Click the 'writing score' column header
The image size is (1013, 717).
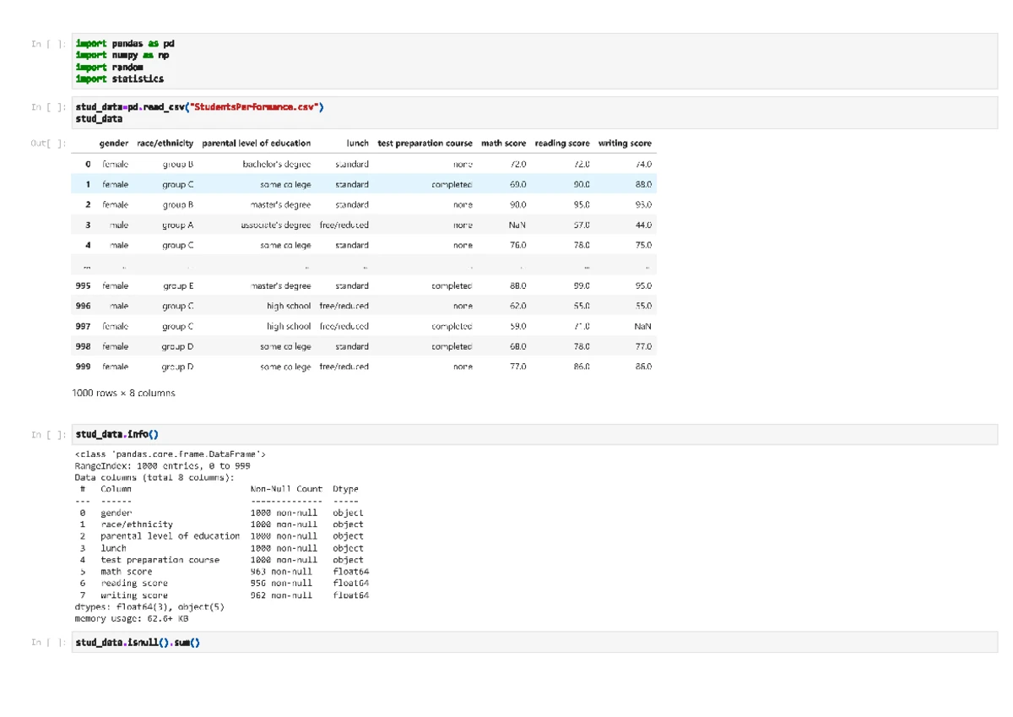[625, 144]
